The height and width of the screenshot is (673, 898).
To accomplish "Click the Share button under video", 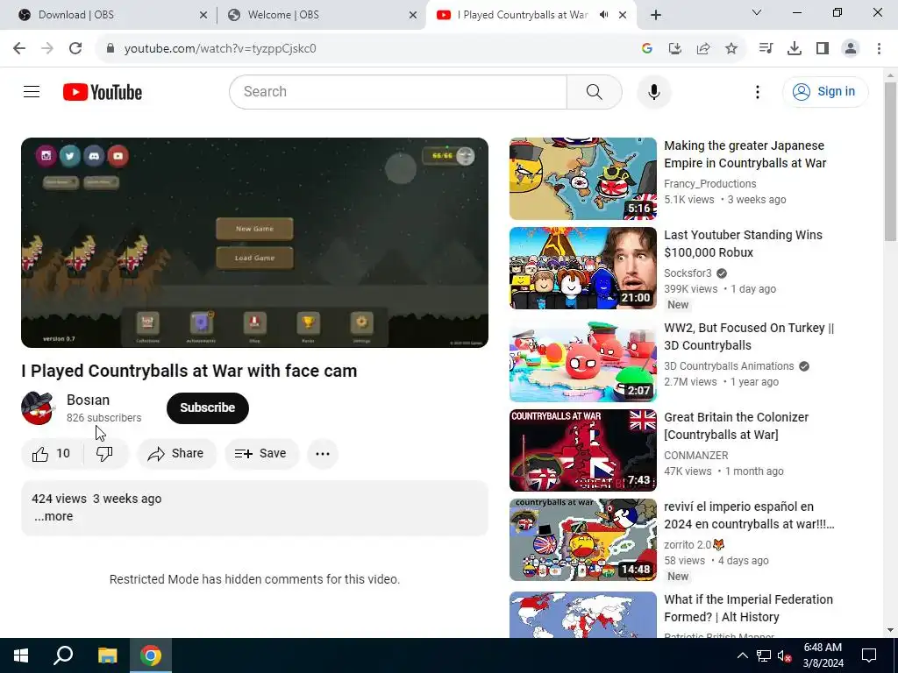I will click(x=177, y=454).
